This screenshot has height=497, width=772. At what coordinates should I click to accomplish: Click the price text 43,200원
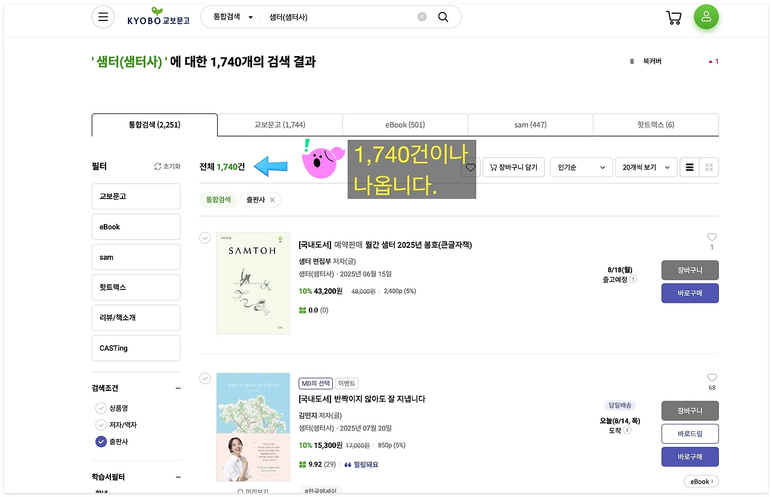[328, 291]
